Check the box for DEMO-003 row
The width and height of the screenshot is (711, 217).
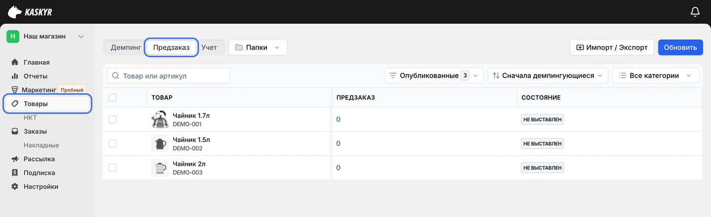(x=113, y=168)
